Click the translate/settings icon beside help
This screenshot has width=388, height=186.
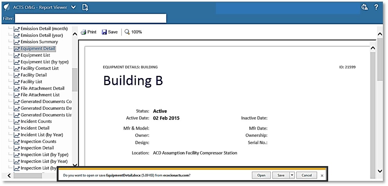pos(365,7)
